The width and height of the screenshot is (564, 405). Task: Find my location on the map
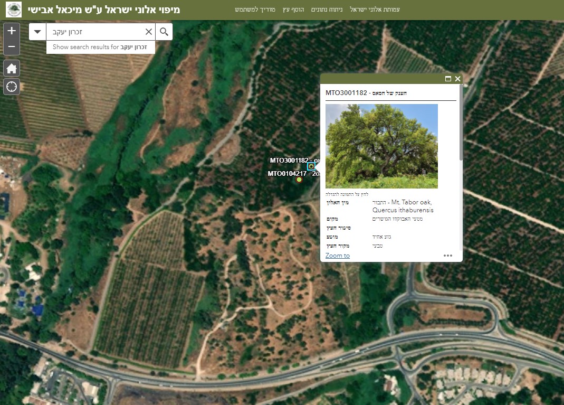(12, 87)
